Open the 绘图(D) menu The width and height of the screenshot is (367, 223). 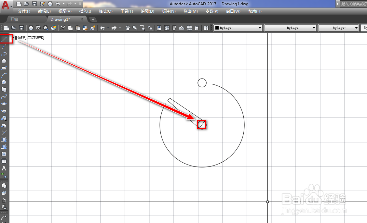(x=147, y=11)
